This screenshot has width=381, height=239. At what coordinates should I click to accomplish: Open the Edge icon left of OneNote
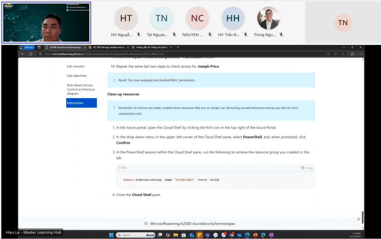(263, 235)
